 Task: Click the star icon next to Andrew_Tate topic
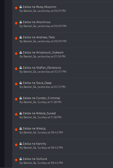point(16,38)
